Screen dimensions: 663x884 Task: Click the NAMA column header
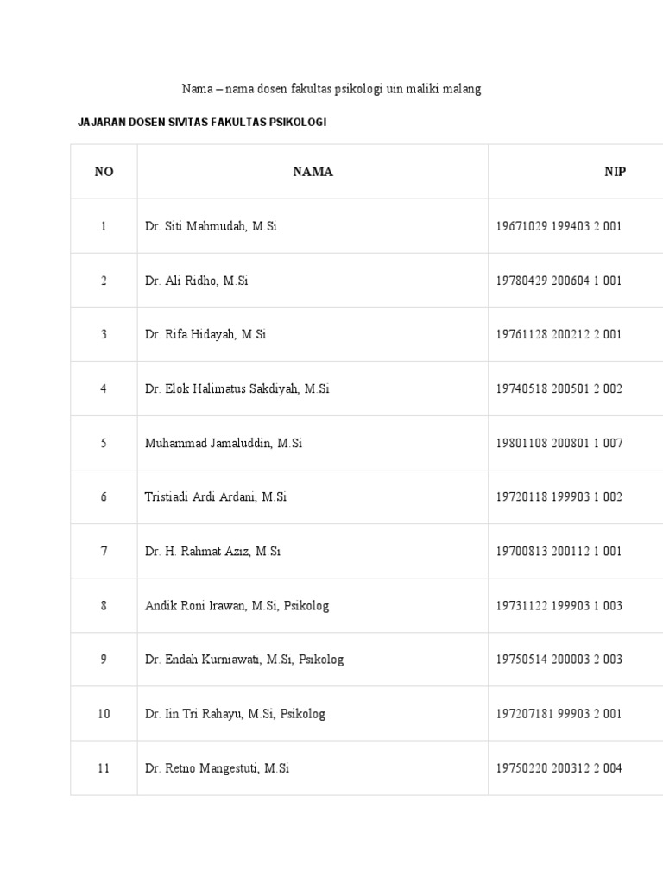(x=313, y=172)
